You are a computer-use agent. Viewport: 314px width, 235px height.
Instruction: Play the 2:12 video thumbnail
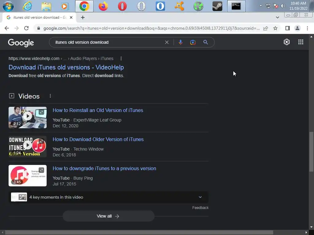click(28, 117)
